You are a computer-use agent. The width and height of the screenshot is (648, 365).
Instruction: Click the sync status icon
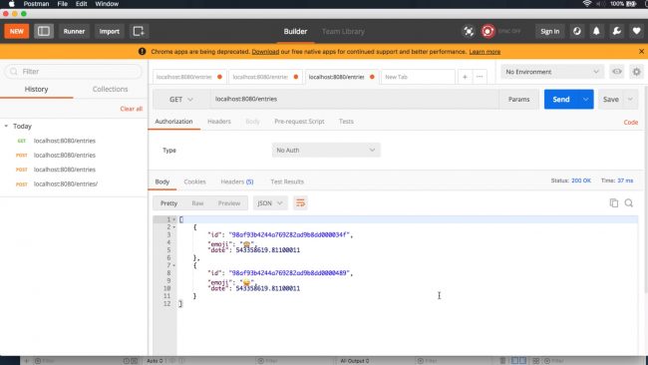487,32
